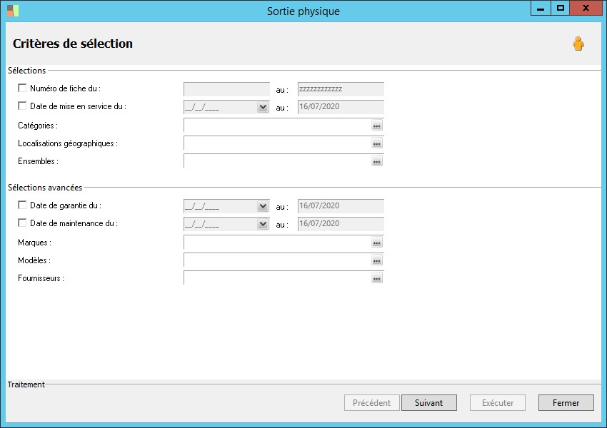This screenshot has width=607, height=428.
Task: Open the Modèles ellipsis browse button
Action: click(376, 260)
